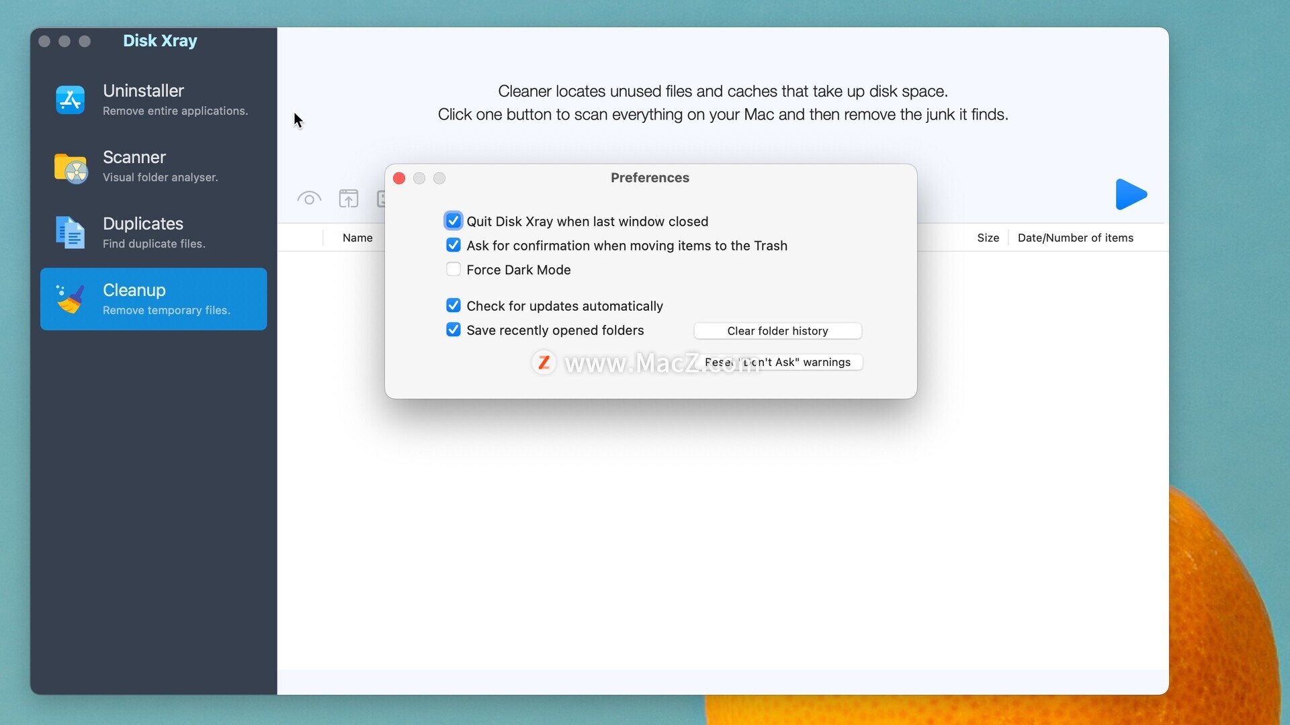Sort by Size column header
The width and height of the screenshot is (1290, 725).
pyautogui.click(x=988, y=238)
